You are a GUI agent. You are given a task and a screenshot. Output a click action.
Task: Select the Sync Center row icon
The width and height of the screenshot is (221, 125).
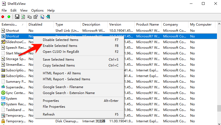pos(3,93)
